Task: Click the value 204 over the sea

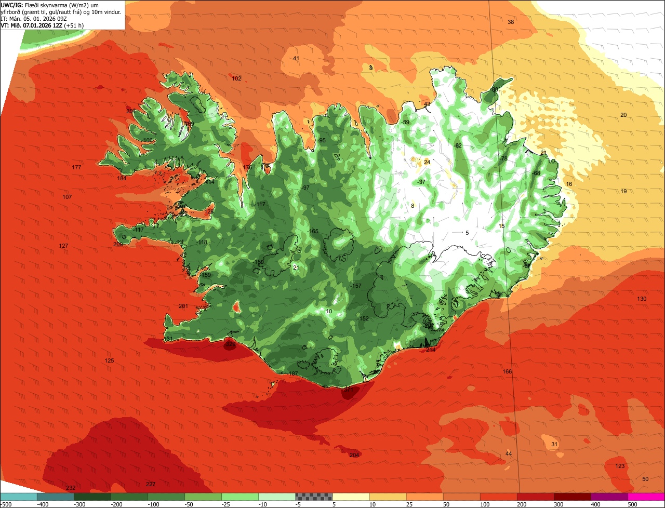Action: [354, 455]
